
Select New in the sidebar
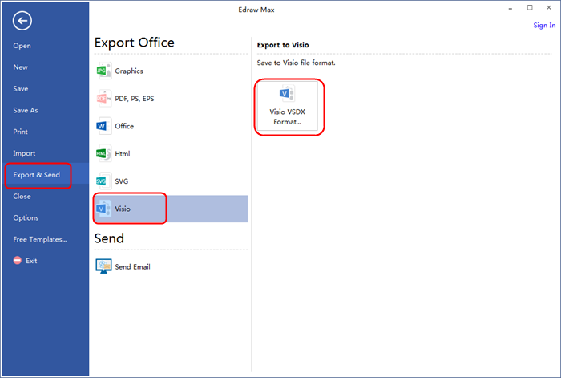tap(20, 67)
